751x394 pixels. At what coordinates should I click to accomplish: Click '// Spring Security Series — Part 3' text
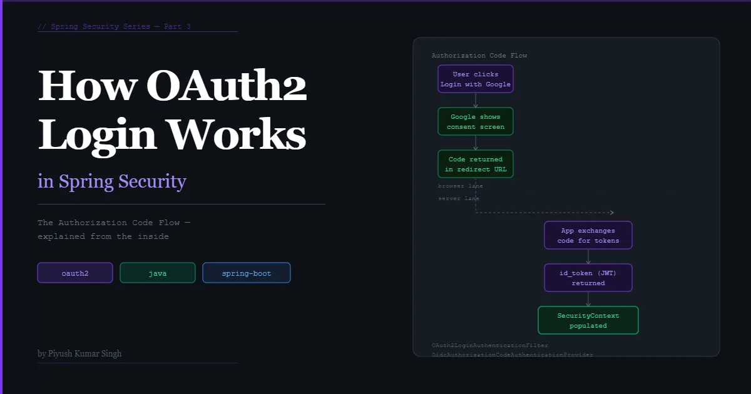(x=115, y=26)
